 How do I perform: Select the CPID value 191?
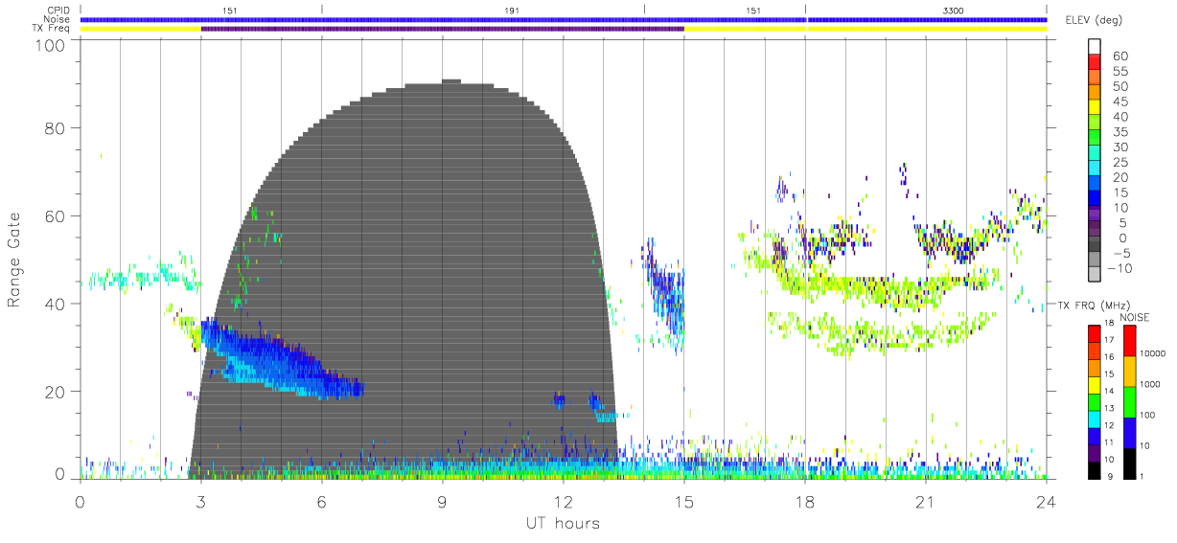[513, 10]
